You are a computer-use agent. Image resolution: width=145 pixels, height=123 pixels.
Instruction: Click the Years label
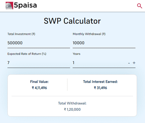pos(76,54)
